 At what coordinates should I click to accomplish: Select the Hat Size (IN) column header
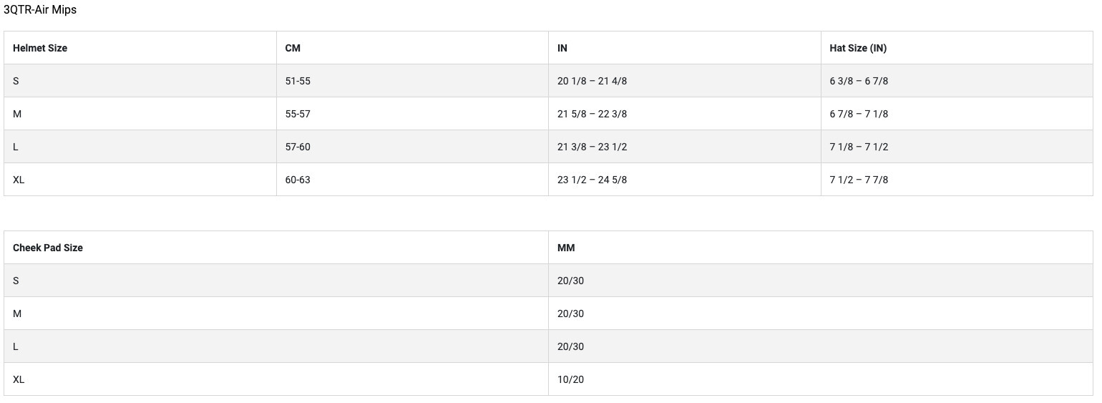pos(858,48)
